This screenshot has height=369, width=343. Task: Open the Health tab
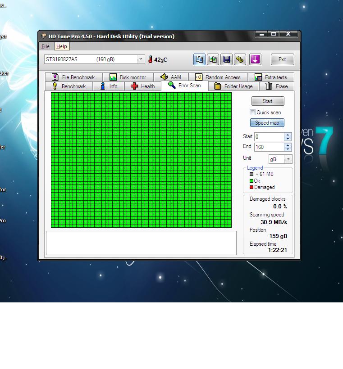tap(143, 86)
